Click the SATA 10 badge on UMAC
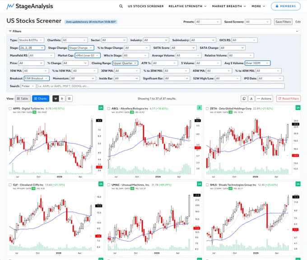This screenshot has width=307, height=260. point(132,188)
